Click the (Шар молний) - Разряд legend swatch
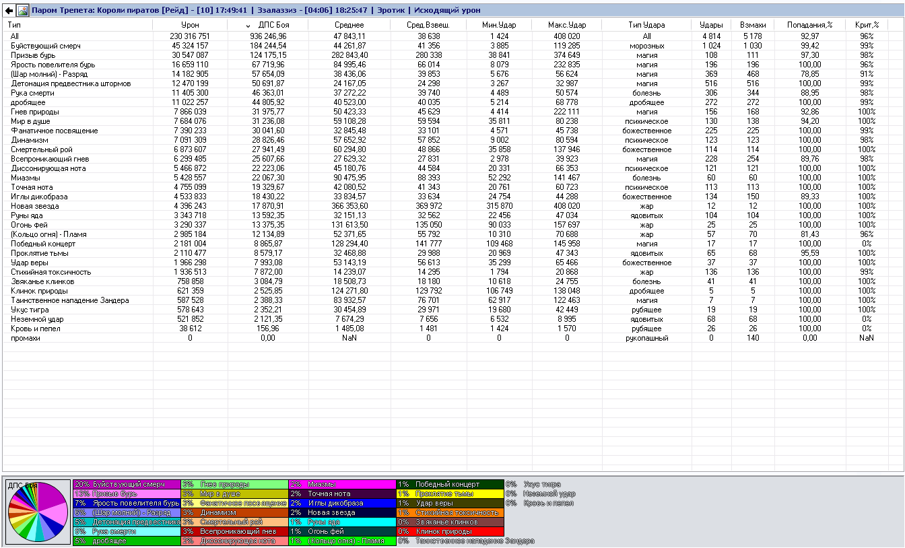The image size is (905, 548). point(127,512)
